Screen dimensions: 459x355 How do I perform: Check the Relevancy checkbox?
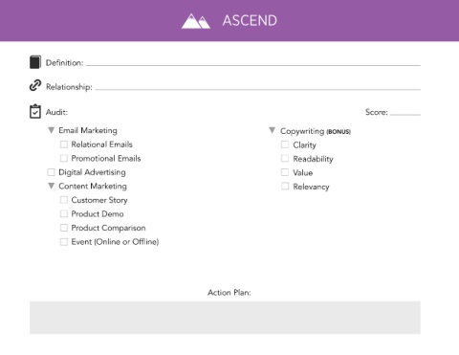(x=285, y=187)
